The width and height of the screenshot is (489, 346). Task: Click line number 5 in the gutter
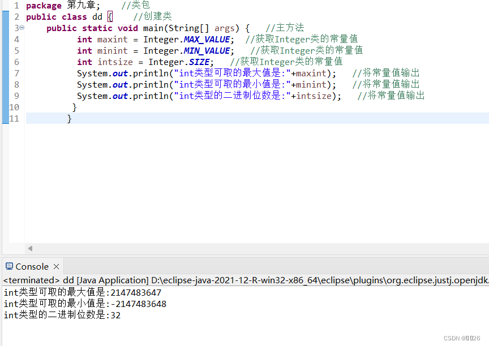click(x=16, y=51)
